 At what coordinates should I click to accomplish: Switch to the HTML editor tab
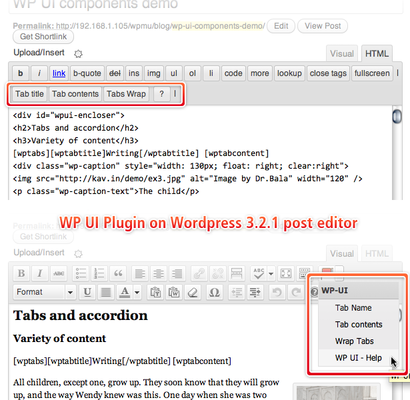point(377,54)
